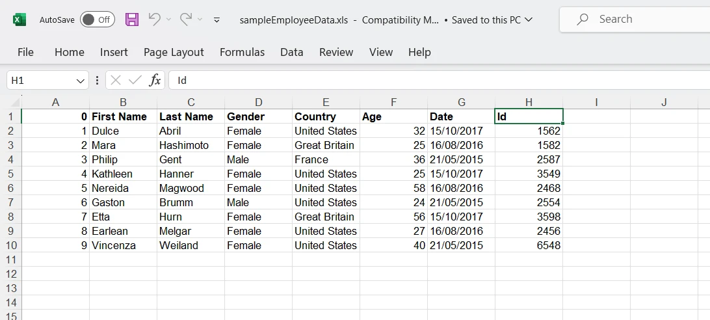Viewport: 710px width, 320px height.
Task: Redo the last undone action
Action: (186, 20)
